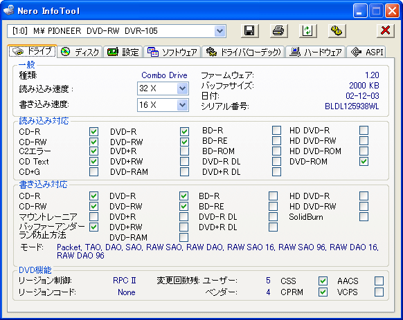Click the save (floppy disk) icon
Image resolution: width=403 pixels, height=320 pixels.
pos(249,31)
